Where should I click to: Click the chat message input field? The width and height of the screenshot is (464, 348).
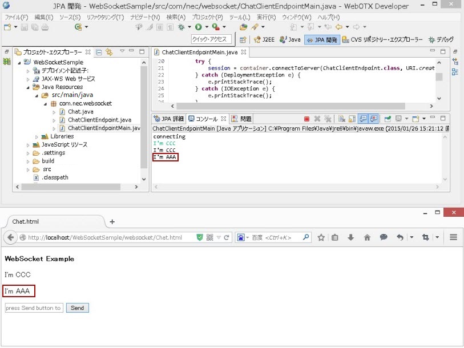point(33,308)
